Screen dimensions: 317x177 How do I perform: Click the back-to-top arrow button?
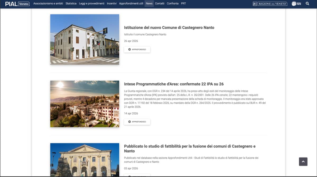(303, 161)
